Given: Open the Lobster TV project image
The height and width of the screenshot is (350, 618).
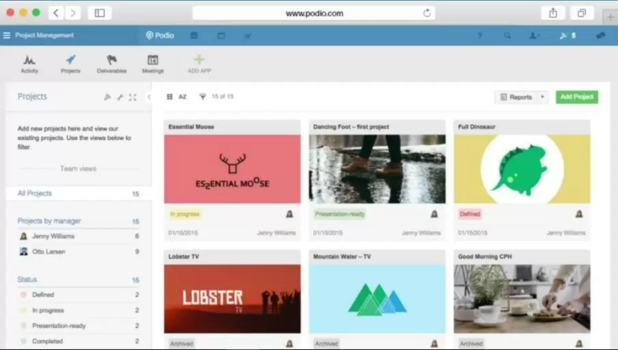Looking at the screenshot, I should [232, 299].
